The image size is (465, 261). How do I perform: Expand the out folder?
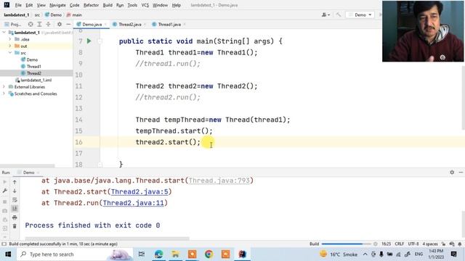click(9, 46)
